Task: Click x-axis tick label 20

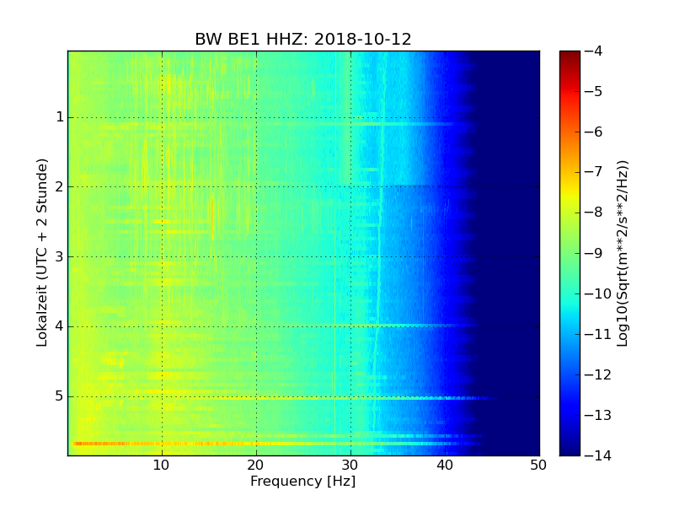Action: (x=256, y=466)
